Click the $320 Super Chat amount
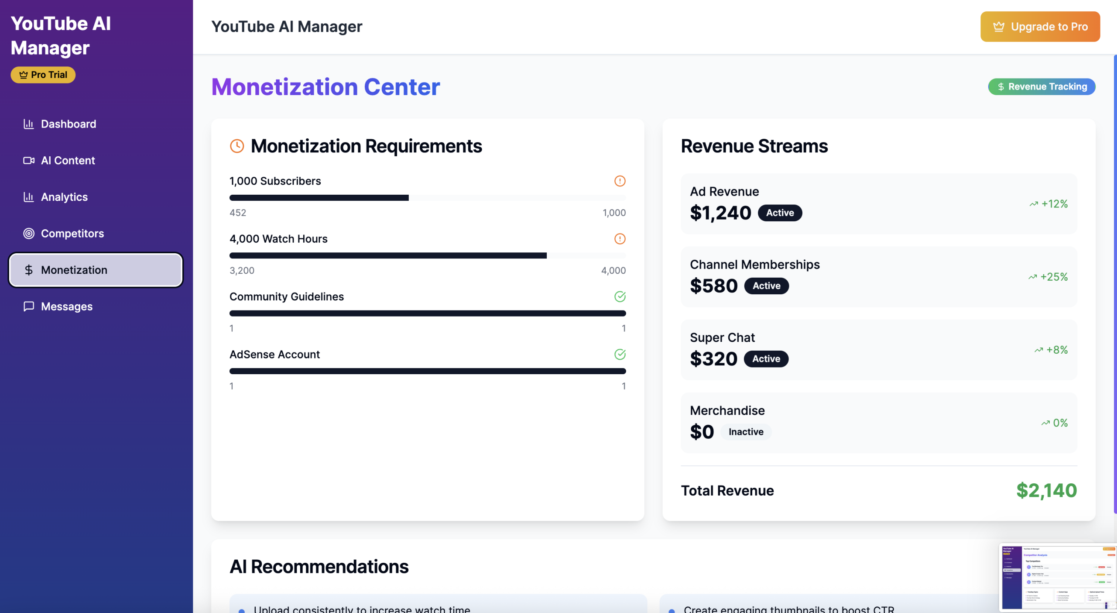This screenshot has width=1117, height=613. (x=713, y=359)
